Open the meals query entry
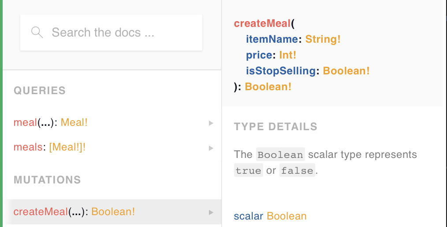Screen dimensions: 447x227 (x=28, y=147)
